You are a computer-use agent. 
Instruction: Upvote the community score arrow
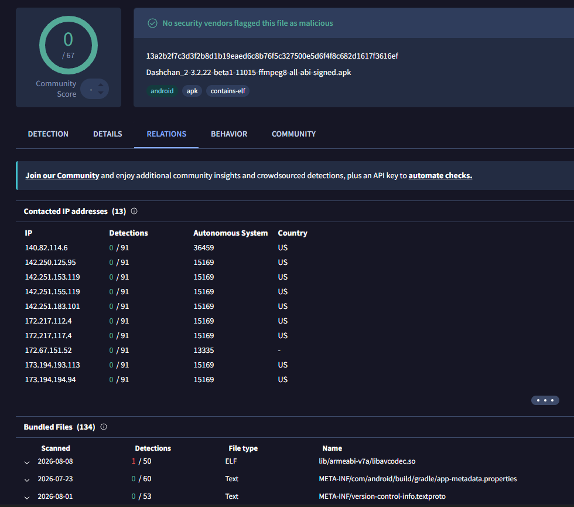coord(101,84)
